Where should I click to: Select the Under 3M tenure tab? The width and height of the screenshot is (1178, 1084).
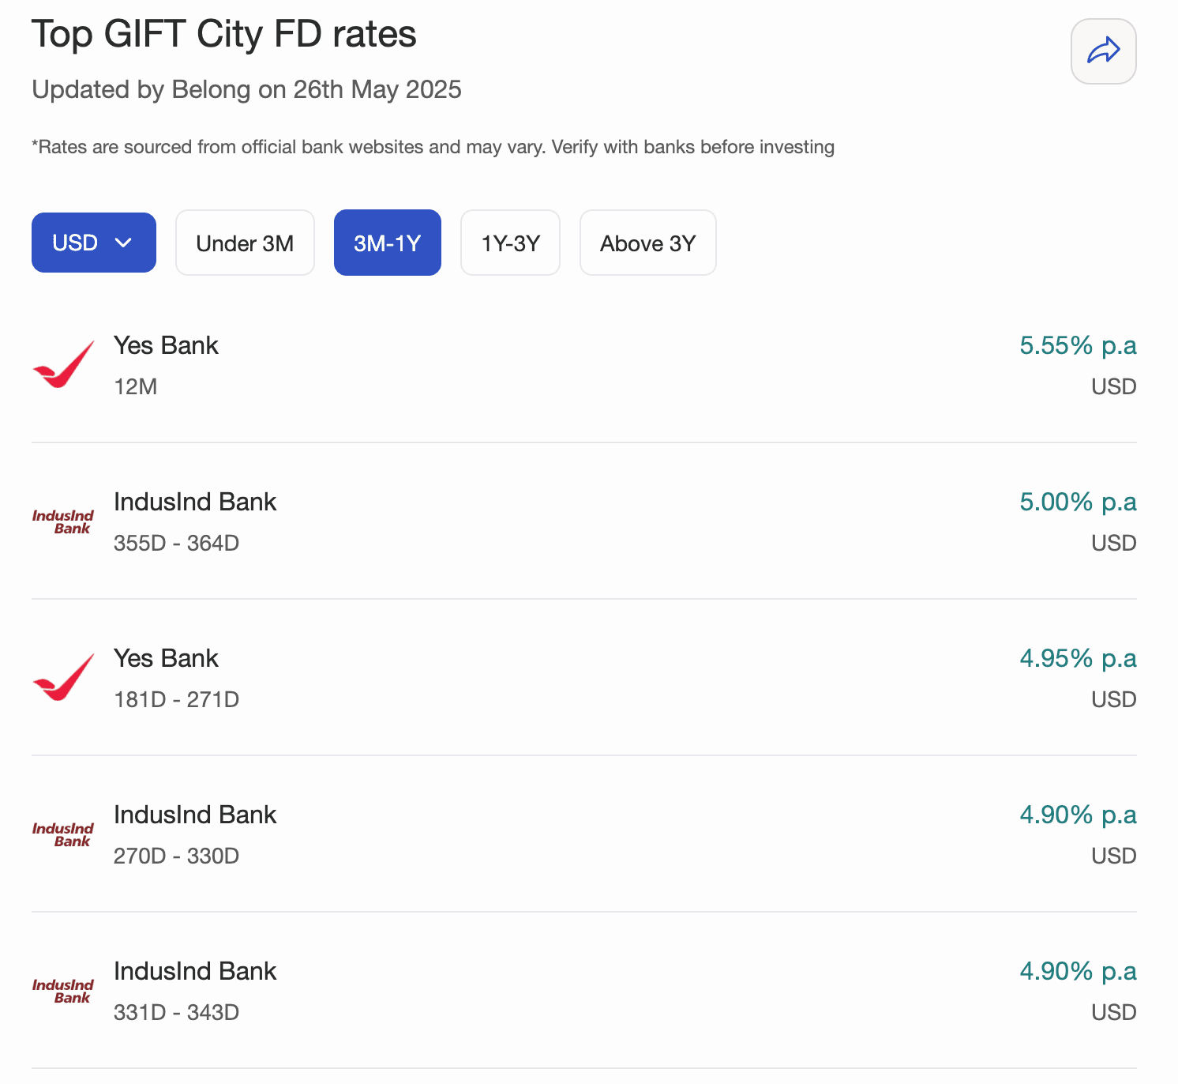pyautogui.click(x=245, y=243)
